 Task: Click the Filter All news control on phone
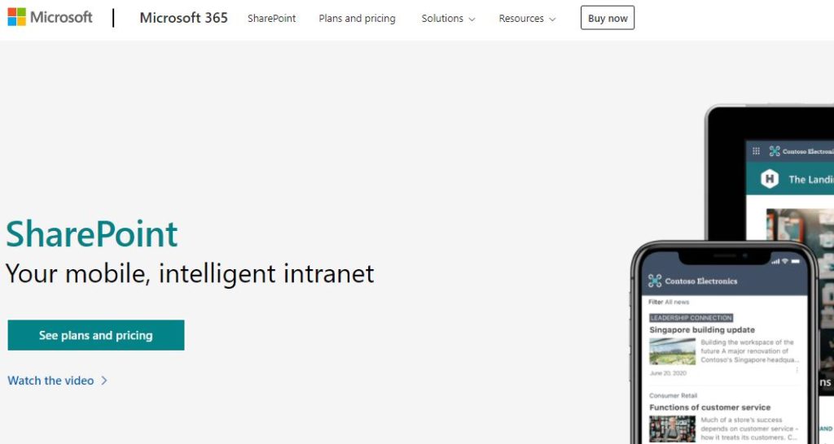(669, 302)
